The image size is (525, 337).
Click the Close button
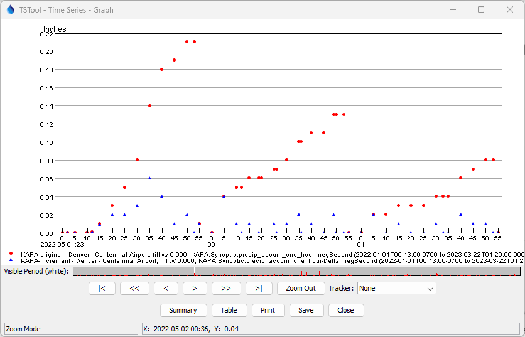346,310
